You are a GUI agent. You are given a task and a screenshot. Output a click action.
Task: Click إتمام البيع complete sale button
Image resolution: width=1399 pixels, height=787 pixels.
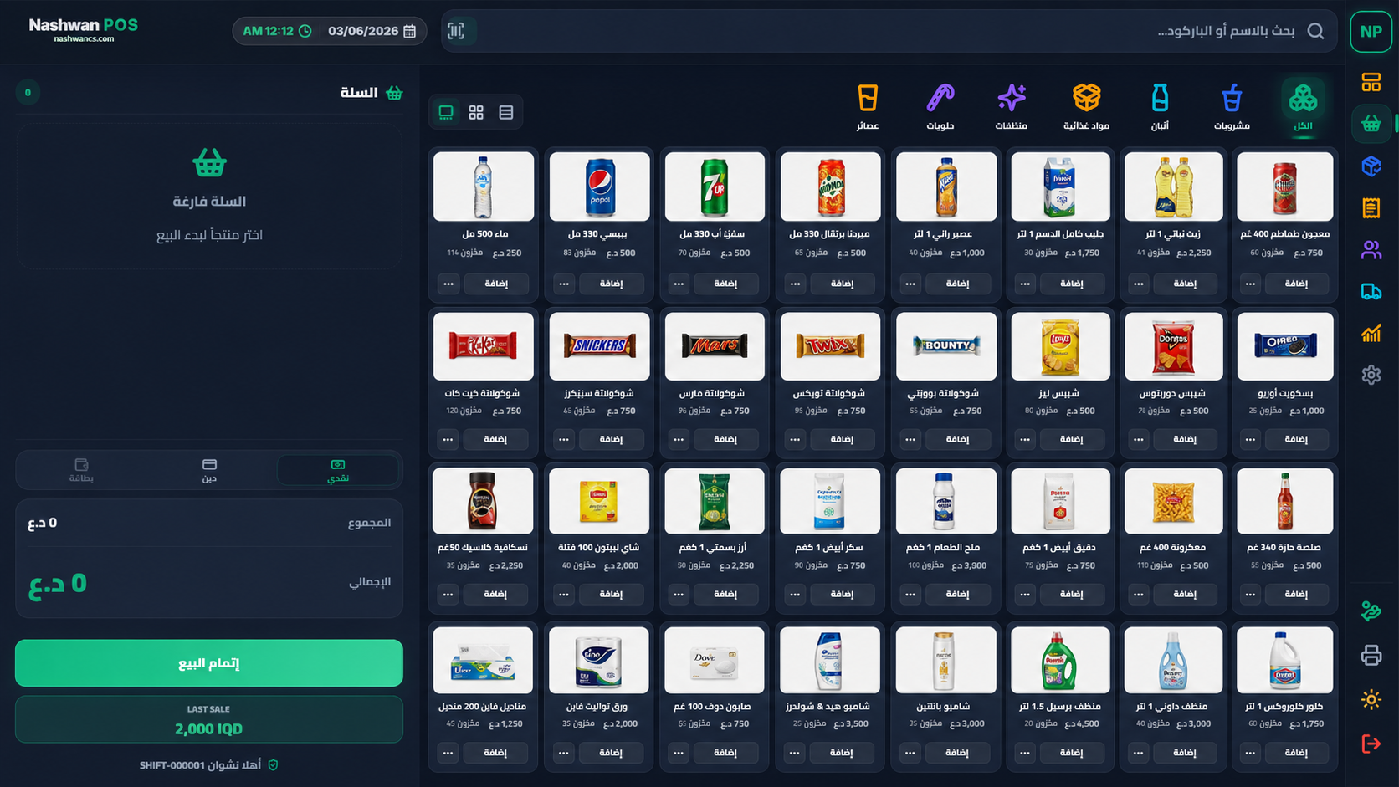pyautogui.click(x=209, y=663)
